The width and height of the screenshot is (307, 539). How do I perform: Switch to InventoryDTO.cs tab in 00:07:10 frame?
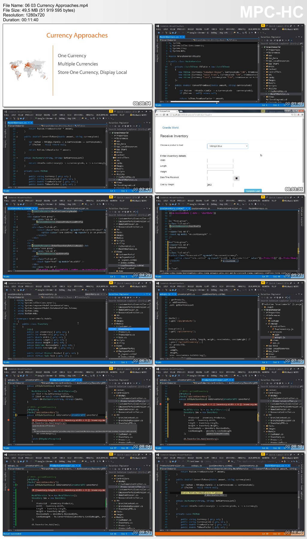point(186,294)
